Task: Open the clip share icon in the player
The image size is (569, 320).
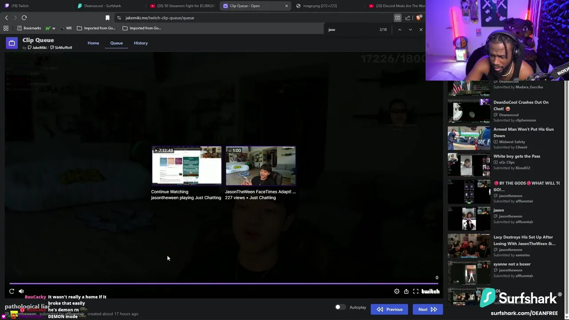Action: [x=406, y=292]
